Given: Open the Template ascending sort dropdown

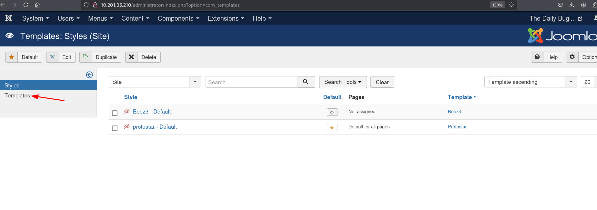Looking at the screenshot, I should point(530,82).
